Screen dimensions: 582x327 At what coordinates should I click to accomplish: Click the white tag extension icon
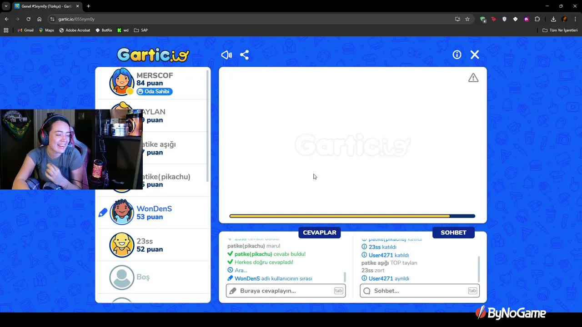coord(515,19)
